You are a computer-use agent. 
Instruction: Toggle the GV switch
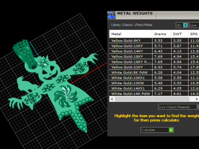[x=182, y=25]
